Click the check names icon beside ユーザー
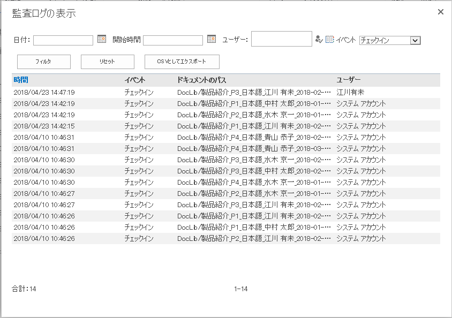 [x=319, y=40]
